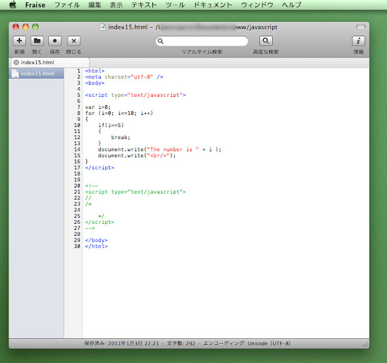Viewport: 387px width, 363px height.
Task: Click the 新規 label under the toolbar
Action: 19,52
